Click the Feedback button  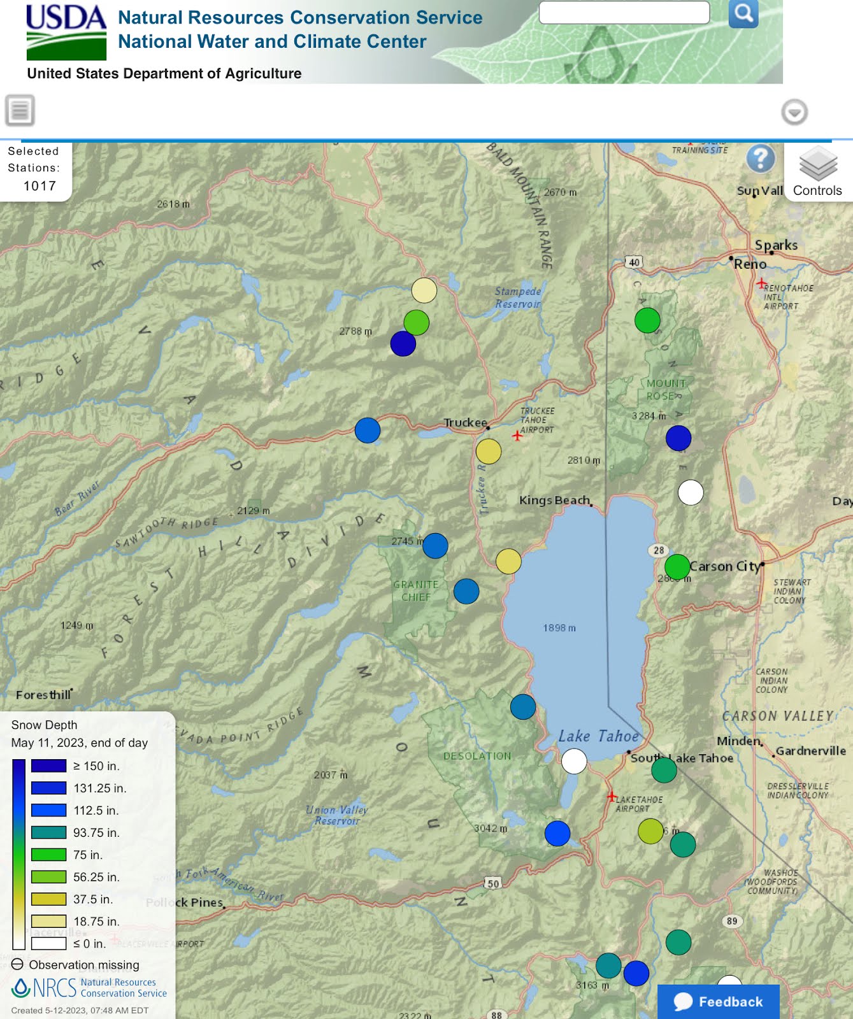(719, 1002)
